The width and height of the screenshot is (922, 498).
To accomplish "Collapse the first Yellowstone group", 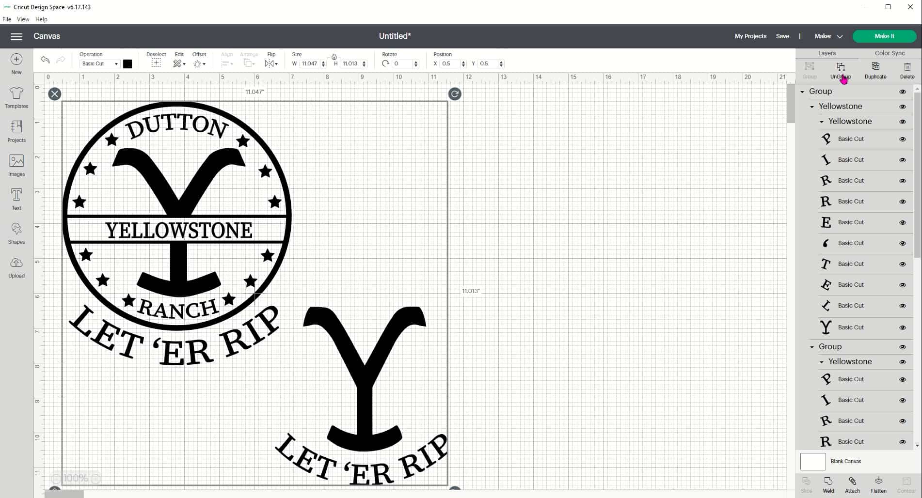I will pyautogui.click(x=812, y=107).
